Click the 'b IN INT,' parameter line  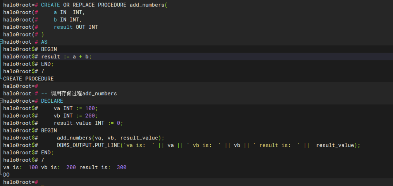[68, 20]
